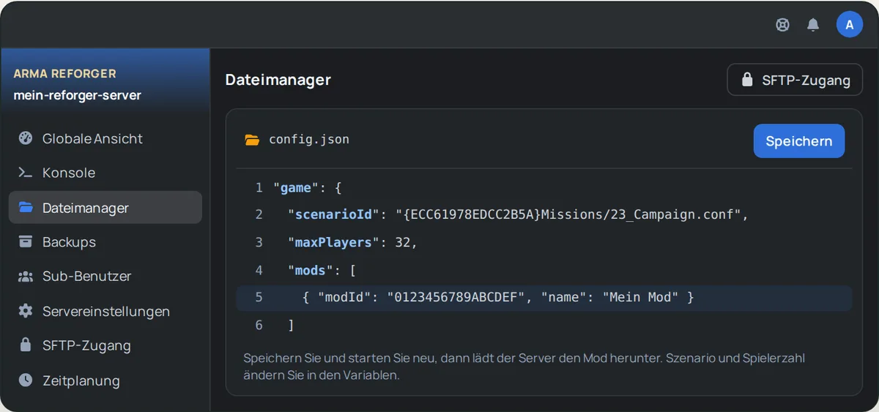Click line number 6 in the gutter
The height and width of the screenshot is (412, 879).
point(259,325)
